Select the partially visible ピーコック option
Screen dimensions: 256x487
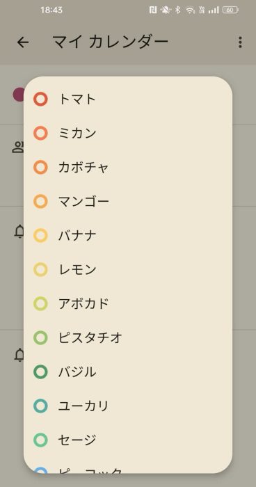[128, 470]
